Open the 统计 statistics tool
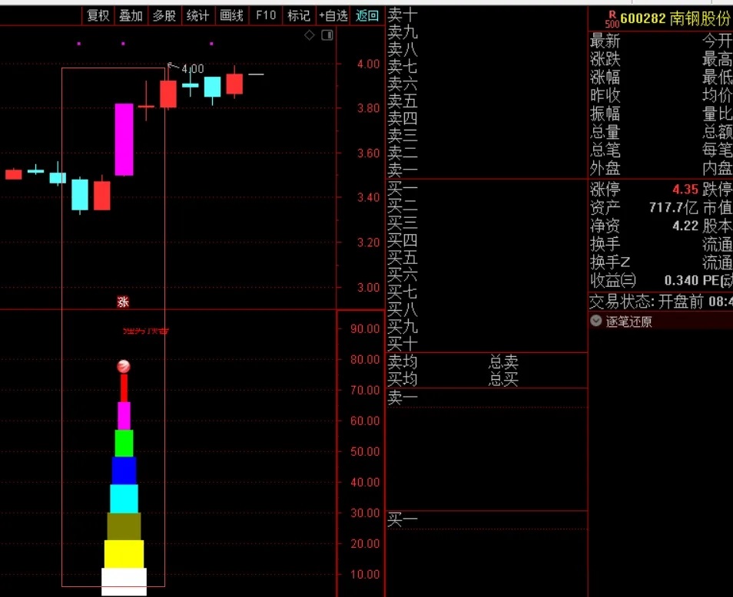 (x=197, y=15)
